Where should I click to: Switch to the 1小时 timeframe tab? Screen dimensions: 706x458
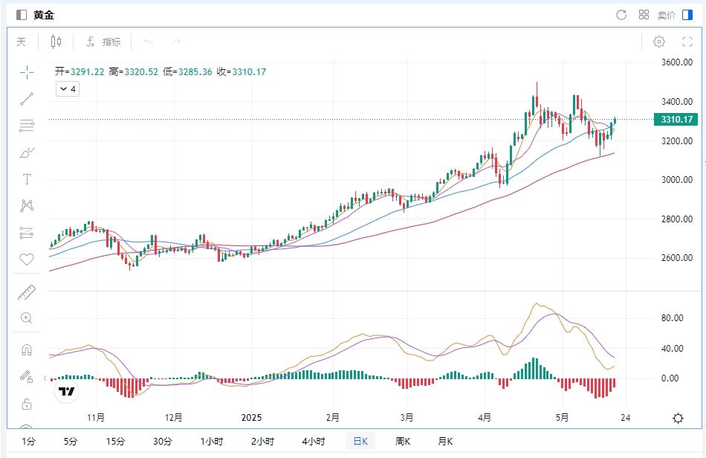pyautogui.click(x=211, y=442)
